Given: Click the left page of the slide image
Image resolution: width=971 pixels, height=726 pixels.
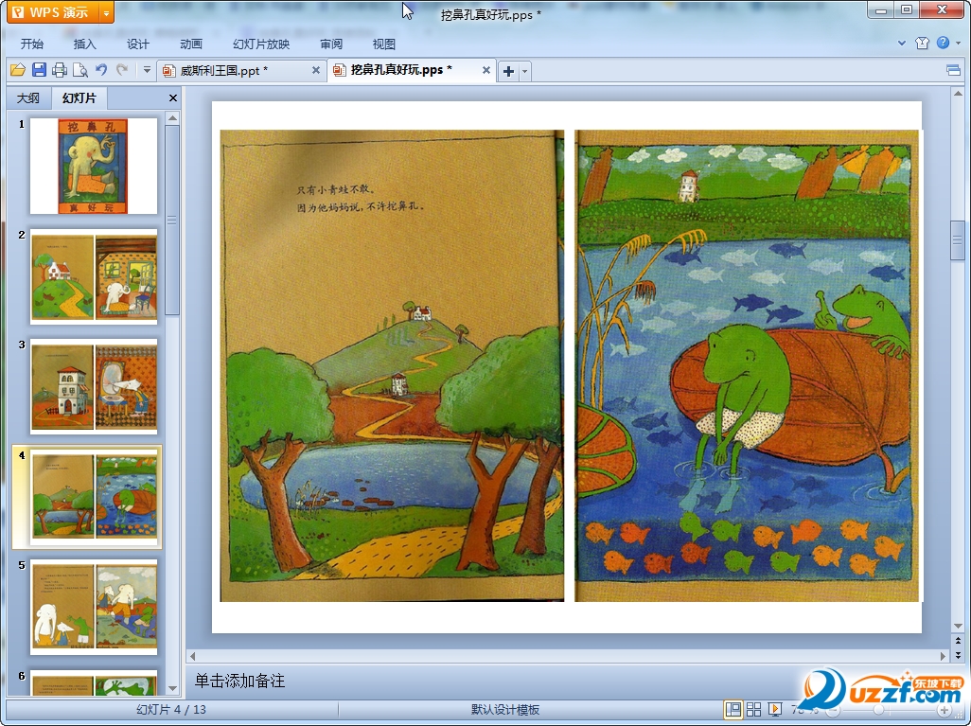Looking at the screenshot, I should pos(392,365).
